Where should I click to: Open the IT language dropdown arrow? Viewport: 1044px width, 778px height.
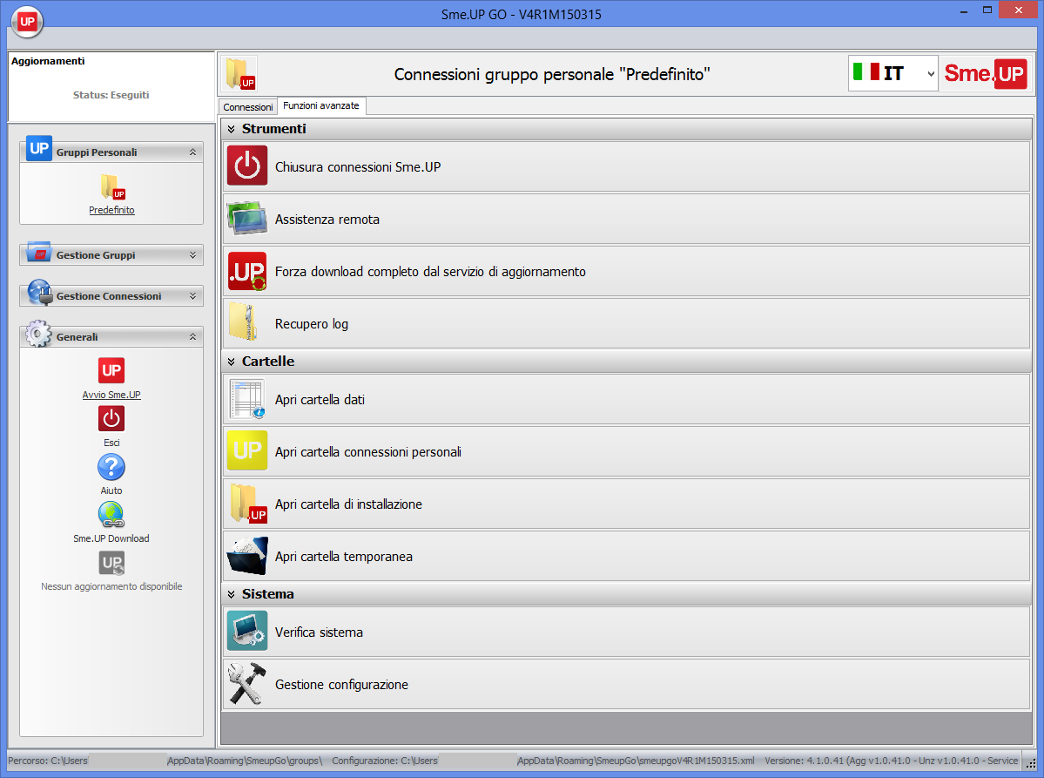[930, 74]
